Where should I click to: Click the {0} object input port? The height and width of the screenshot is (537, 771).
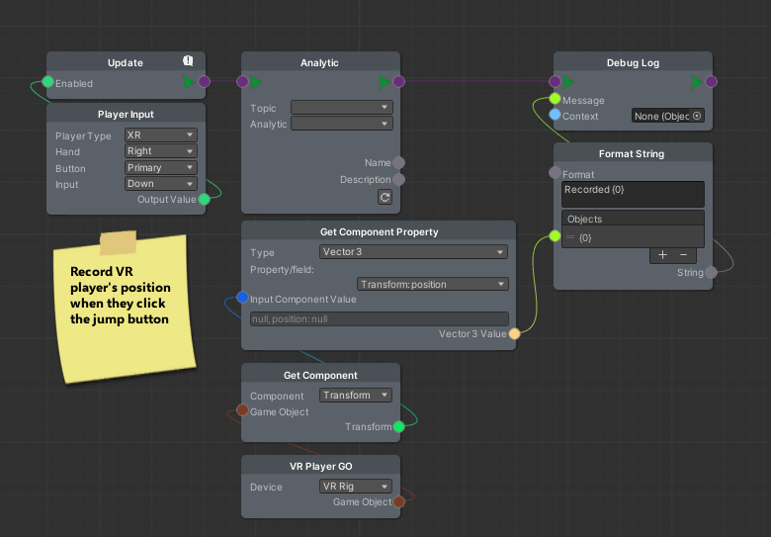tap(555, 236)
